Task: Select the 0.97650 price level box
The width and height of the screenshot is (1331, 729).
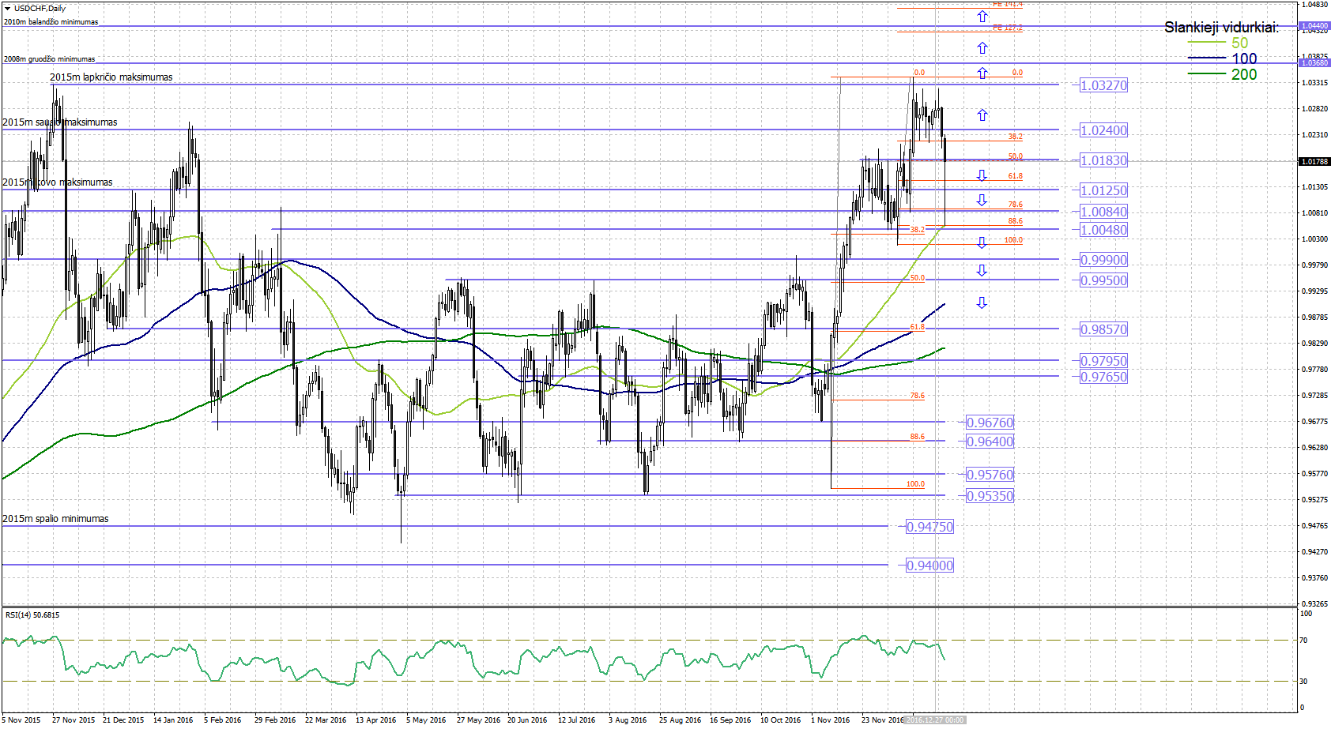Action: [1104, 377]
